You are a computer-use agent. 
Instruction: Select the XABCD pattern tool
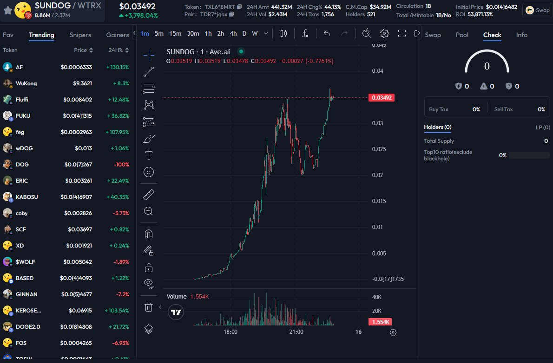(x=149, y=105)
